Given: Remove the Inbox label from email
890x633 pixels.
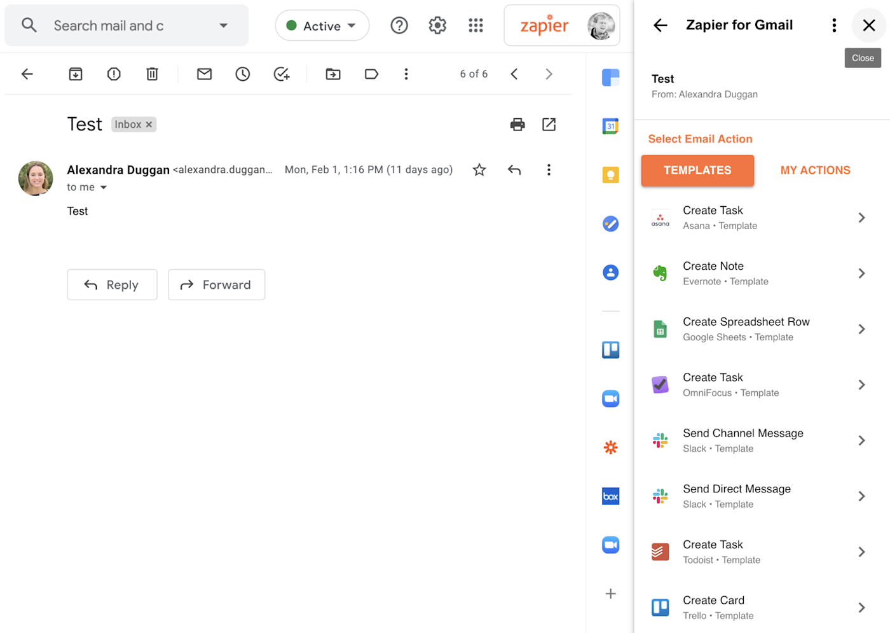Looking at the screenshot, I should tap(149, 125).
